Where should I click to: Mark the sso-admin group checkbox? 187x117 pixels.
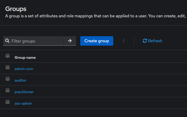8,102
